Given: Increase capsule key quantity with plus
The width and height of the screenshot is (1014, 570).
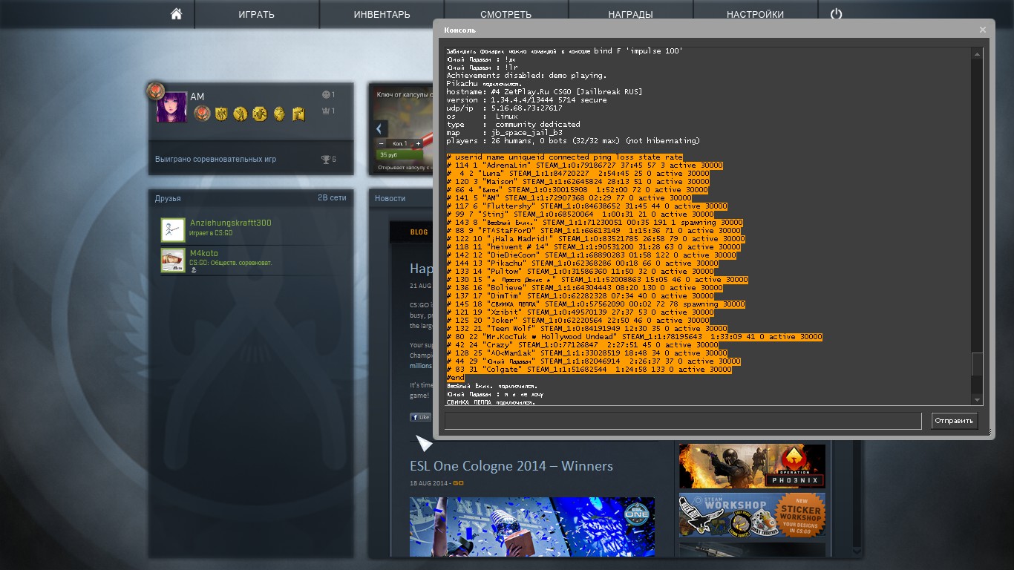Looking at the screenshot, I should tap(418, 143).
